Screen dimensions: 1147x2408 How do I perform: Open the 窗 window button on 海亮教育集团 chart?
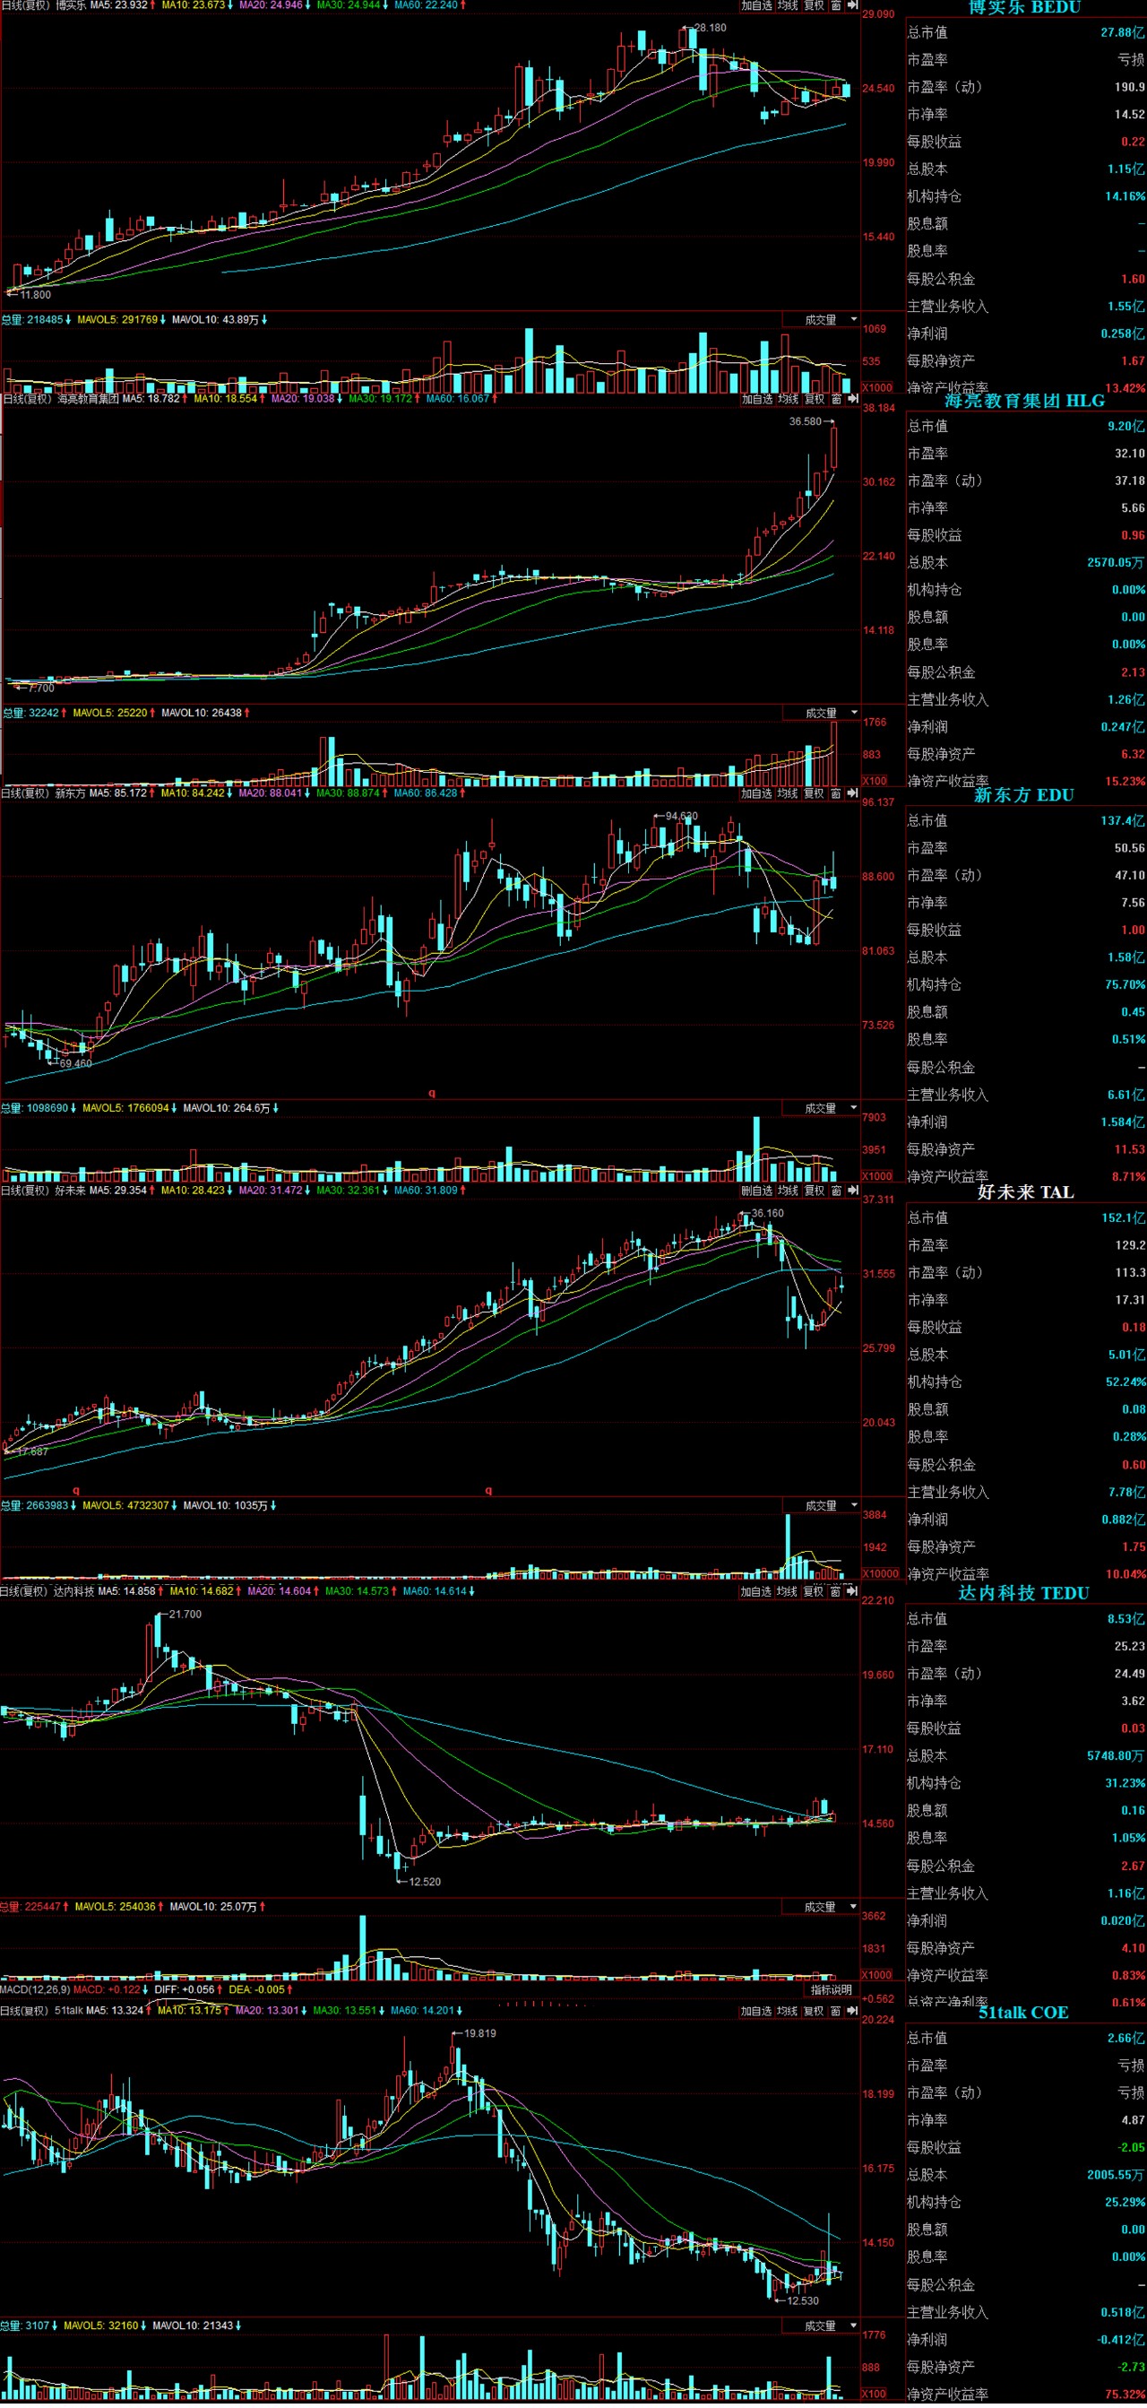pos(836,399)
